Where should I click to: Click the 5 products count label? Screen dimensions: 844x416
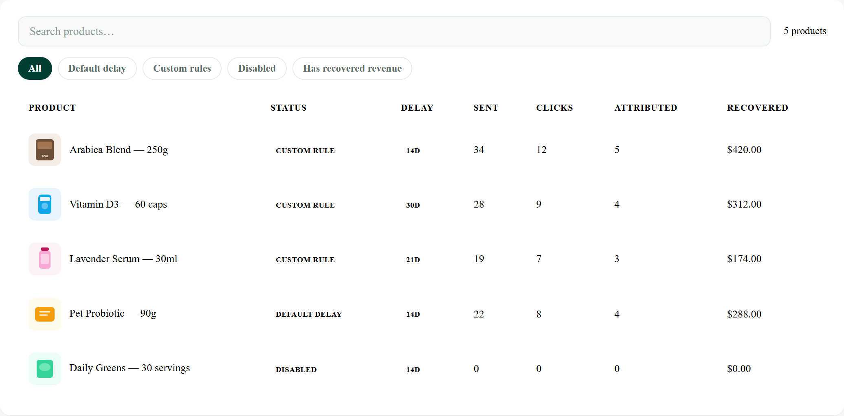coord(805,31)
